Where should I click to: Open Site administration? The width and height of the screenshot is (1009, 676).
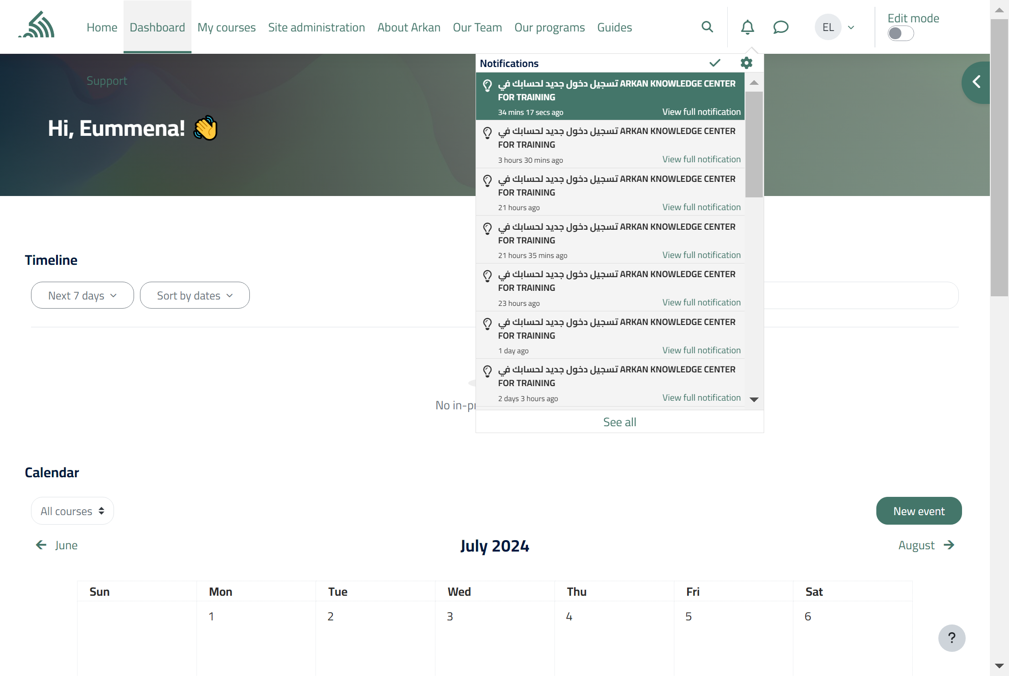(x=316, y=27)
